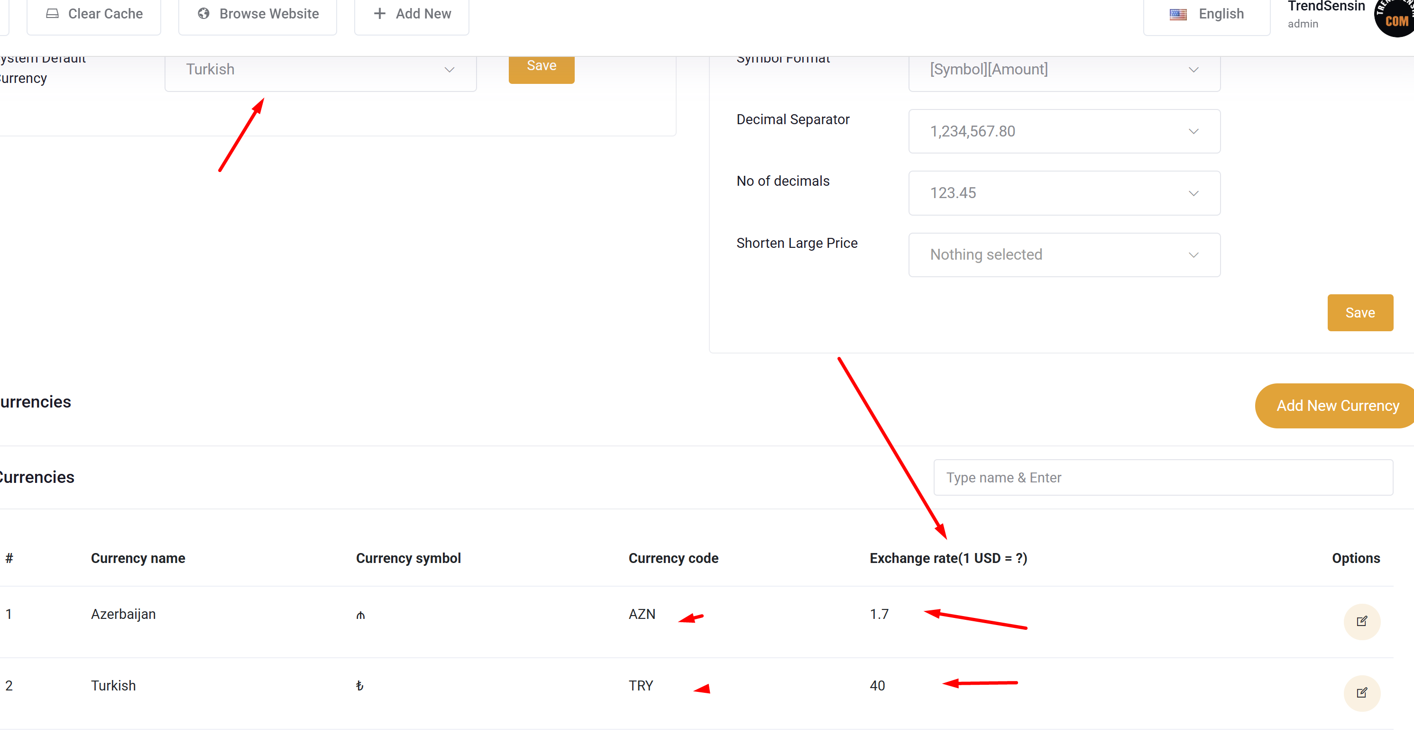Click the US flag icon
The width and height of the screenshot is (1414, 735).
[x=1178, y=14]
